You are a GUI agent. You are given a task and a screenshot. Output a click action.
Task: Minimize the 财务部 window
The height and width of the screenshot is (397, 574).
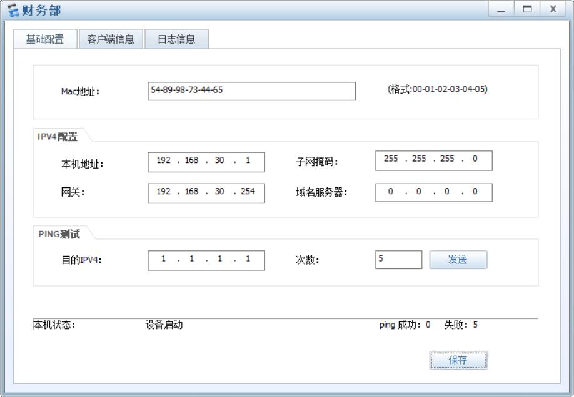click(501, 9)
